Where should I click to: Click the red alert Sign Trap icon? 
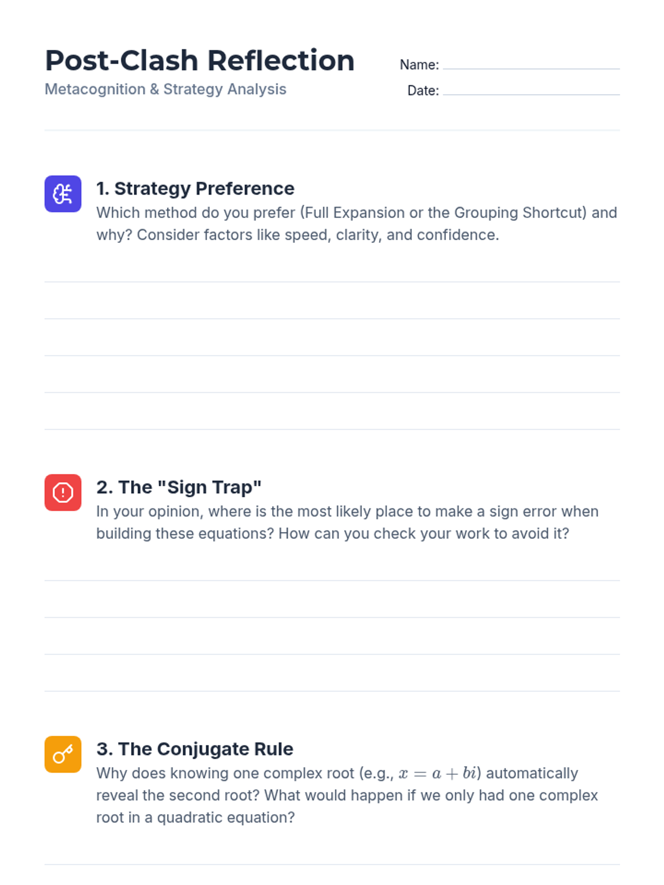pyautogui.click(x=63, y=492)
